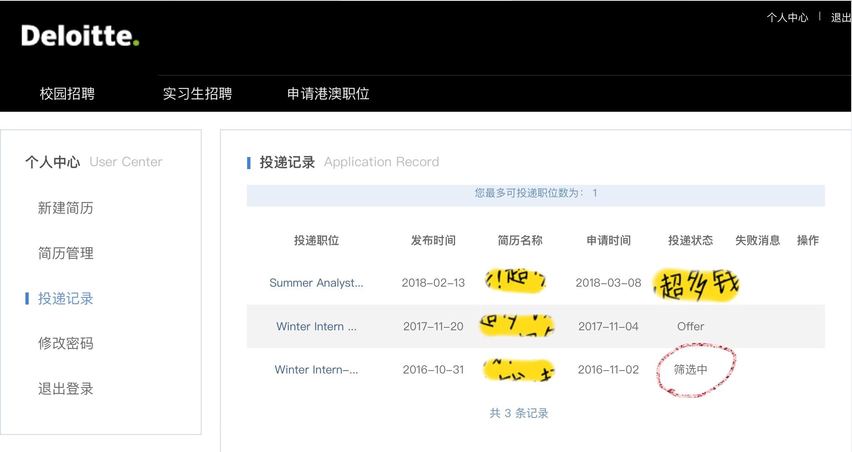
Task: Open 简历管理 in sidebar menu
Action: click(65, 253)
